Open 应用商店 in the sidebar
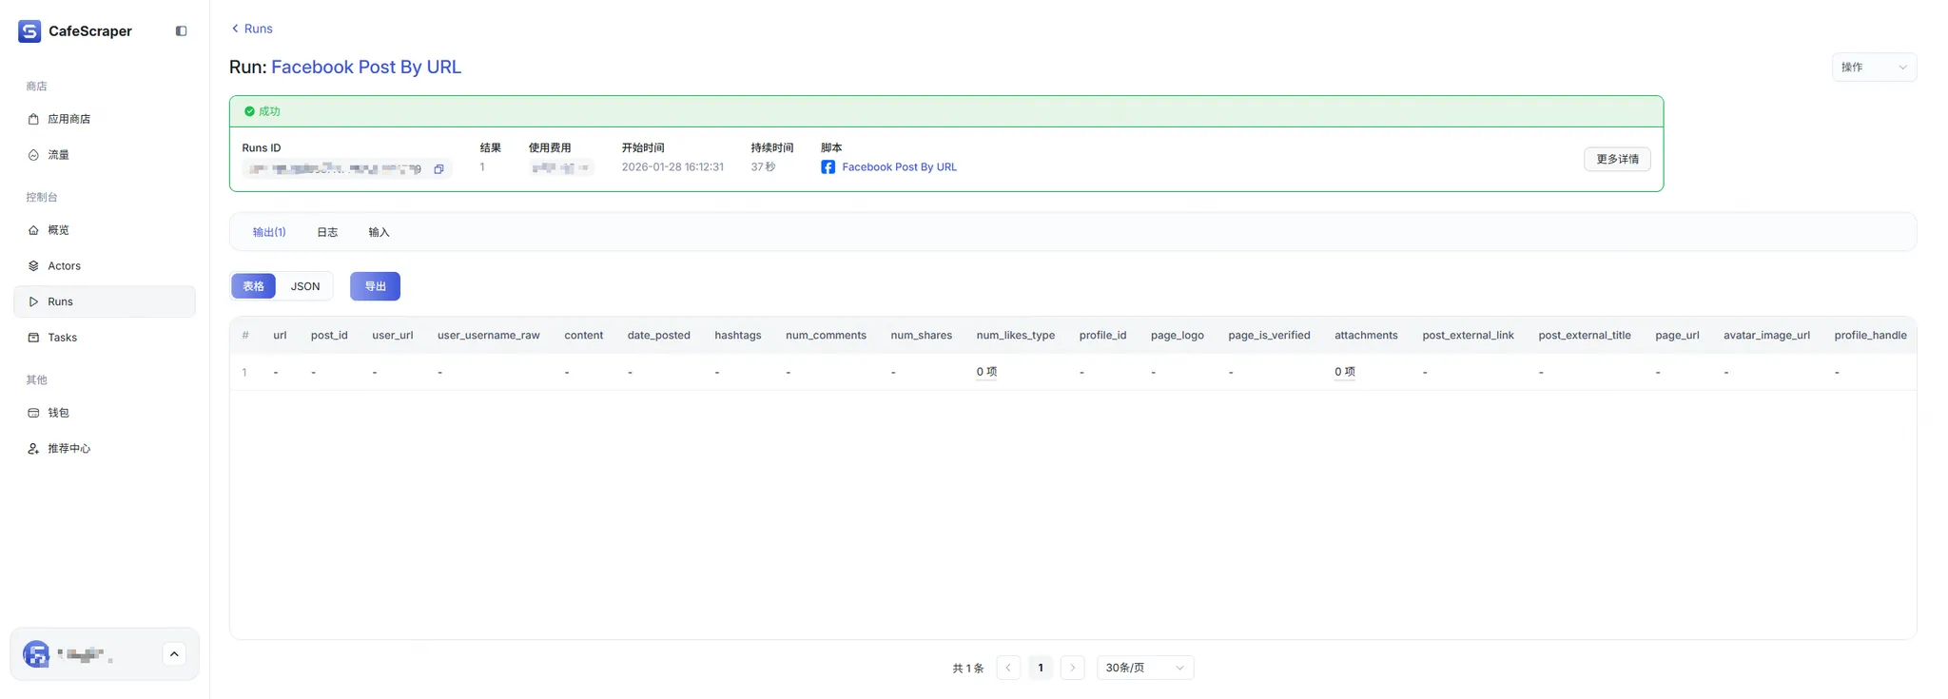Image resolution: width=1948 pixels, height=699 pixels. pyautogui.click(x=105, y=119)
